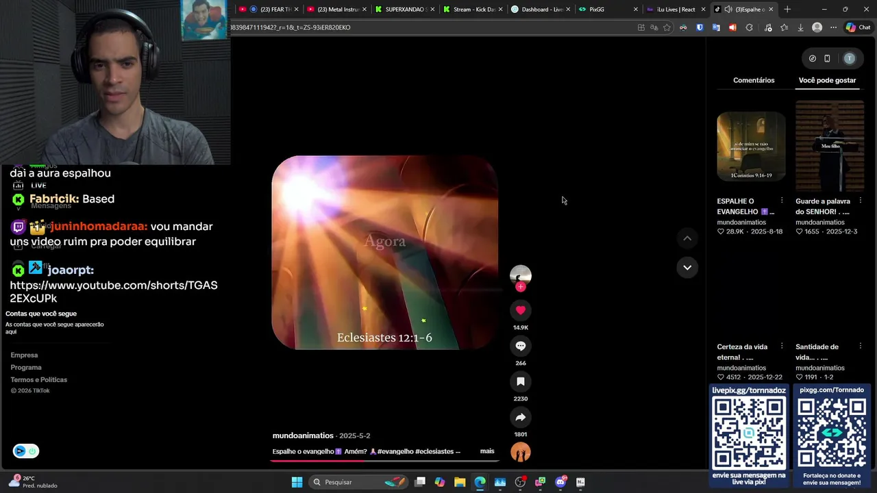Open three-dot menu for ESPALHE O EVANGELHO video

click(x=782, y=201)
